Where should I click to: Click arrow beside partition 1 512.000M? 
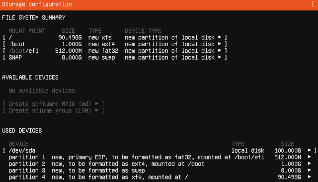(x=309, y=157)
